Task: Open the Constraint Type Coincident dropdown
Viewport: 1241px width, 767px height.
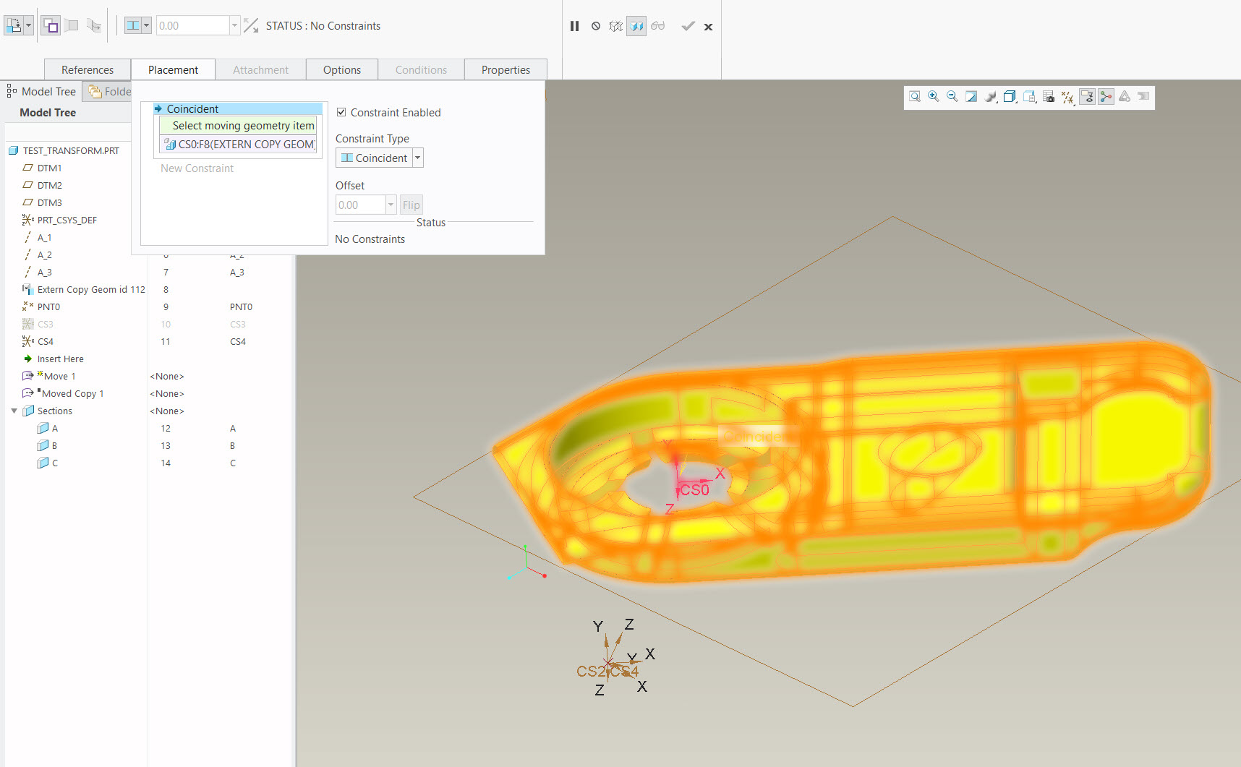Action: click(417, 158)
